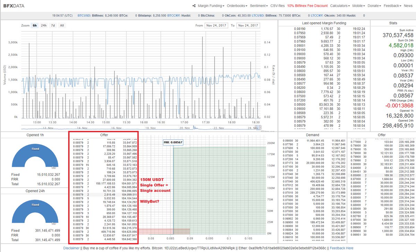
Task: Select the All zoom range
Action: click(62, 25)
